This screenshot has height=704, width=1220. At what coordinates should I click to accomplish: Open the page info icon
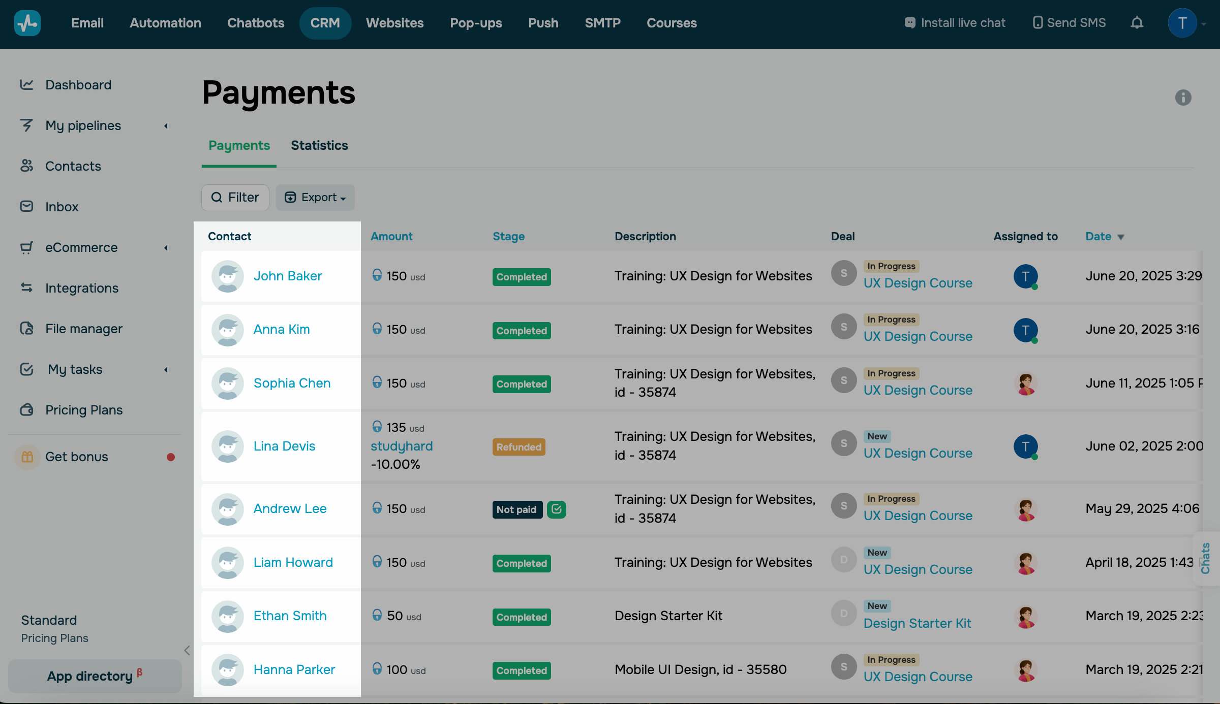pos(1183,98)
